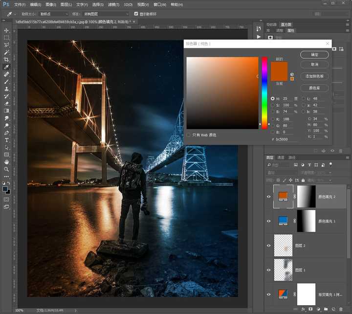Screen dimensions: 352x314
Task: Open the Layers panel options menu
Action: tap(348, 157)
